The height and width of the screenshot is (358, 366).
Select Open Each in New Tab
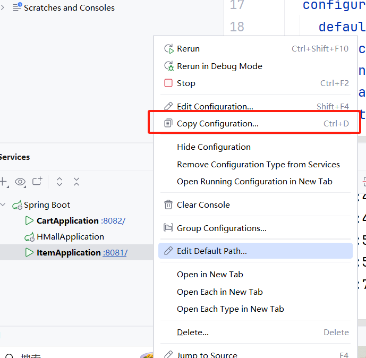pos(256,292)
